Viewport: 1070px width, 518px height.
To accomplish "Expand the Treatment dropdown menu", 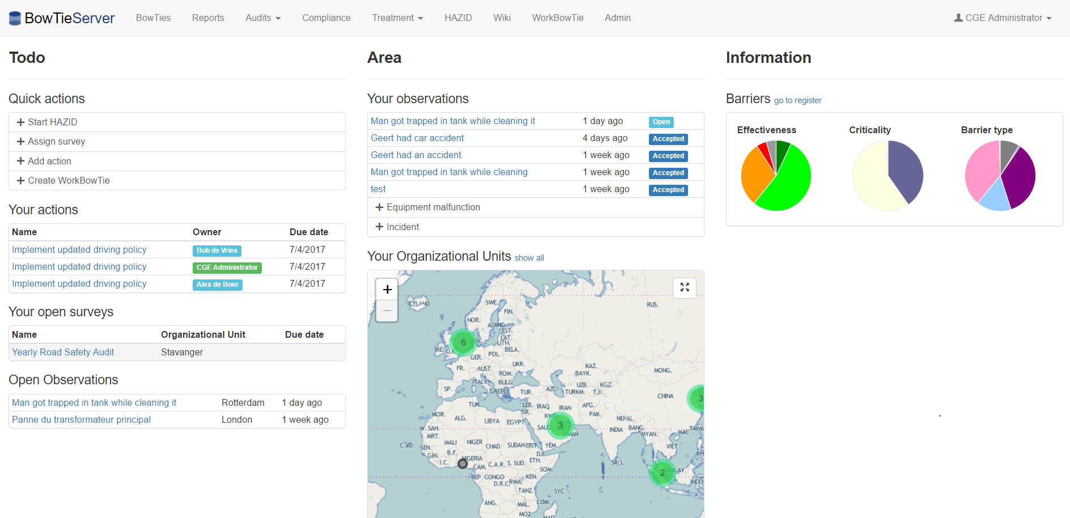I will pyautogui.click(x=397, y=18).
